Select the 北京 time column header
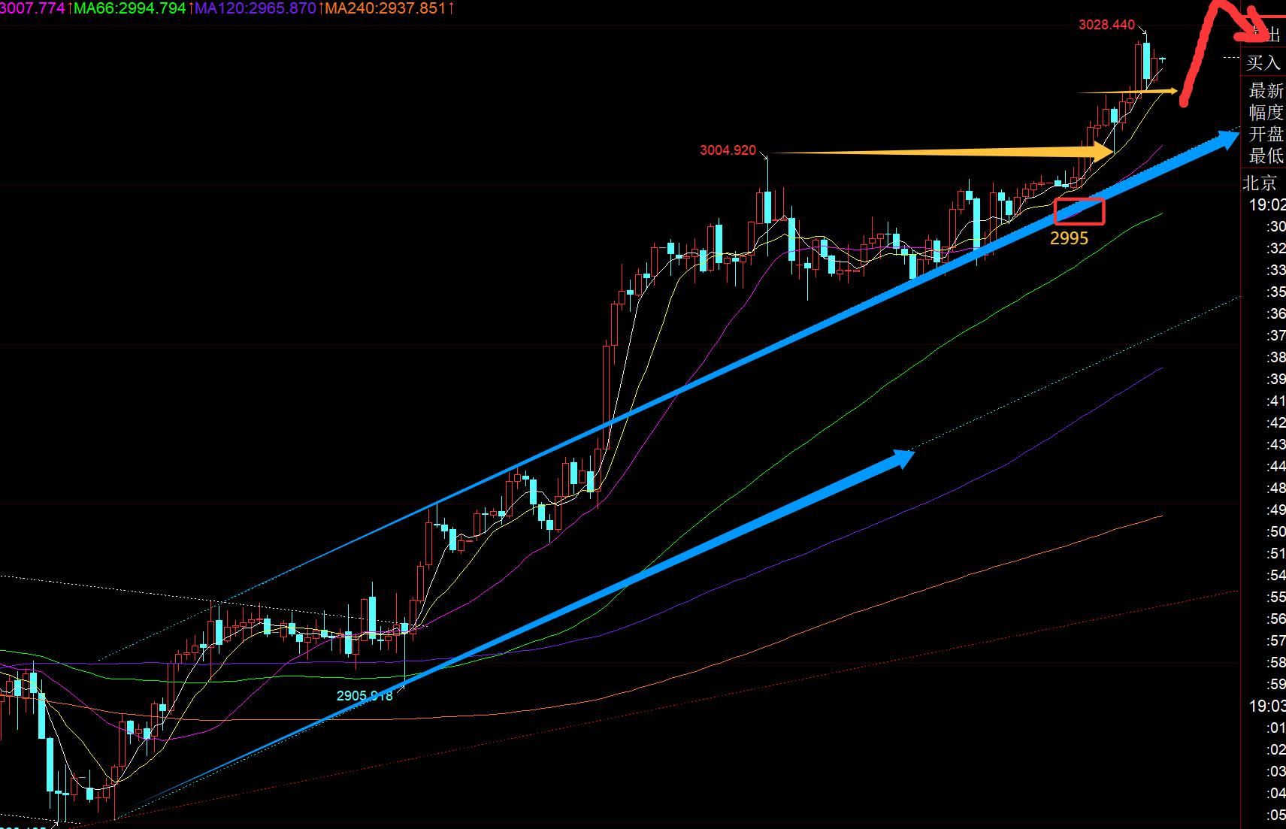Image resolution: width=1286 pixels, height=829 pixels. pyautogui.click(x=1261, y=183)
